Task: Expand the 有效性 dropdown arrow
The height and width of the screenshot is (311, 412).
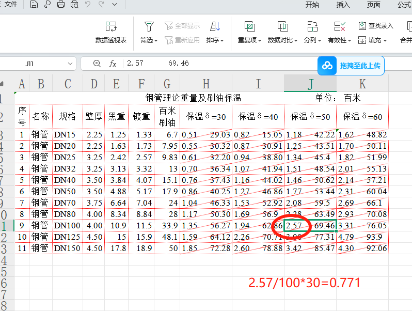Action: point(350,40)
